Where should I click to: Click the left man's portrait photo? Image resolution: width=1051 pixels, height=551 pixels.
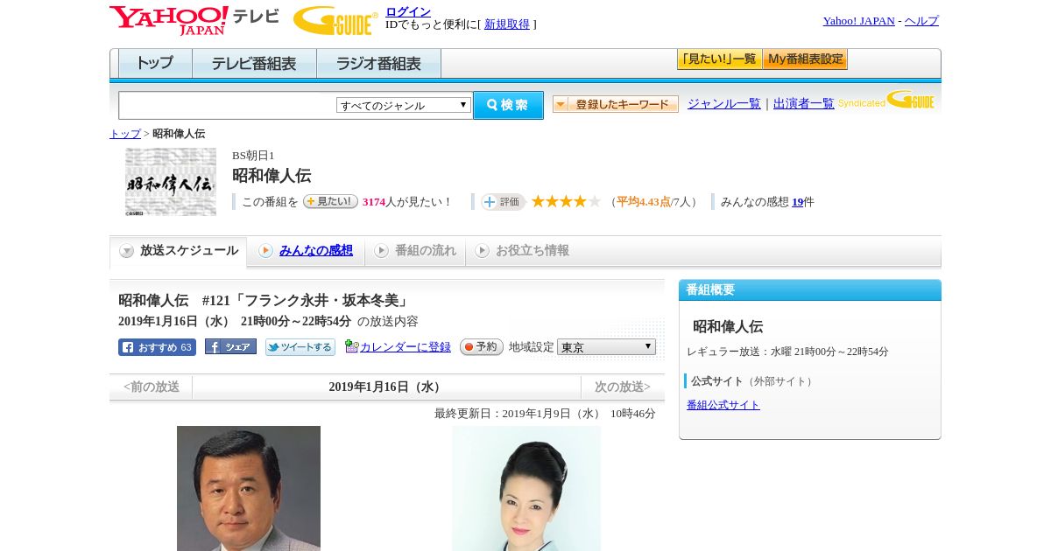tap(249, 488)
